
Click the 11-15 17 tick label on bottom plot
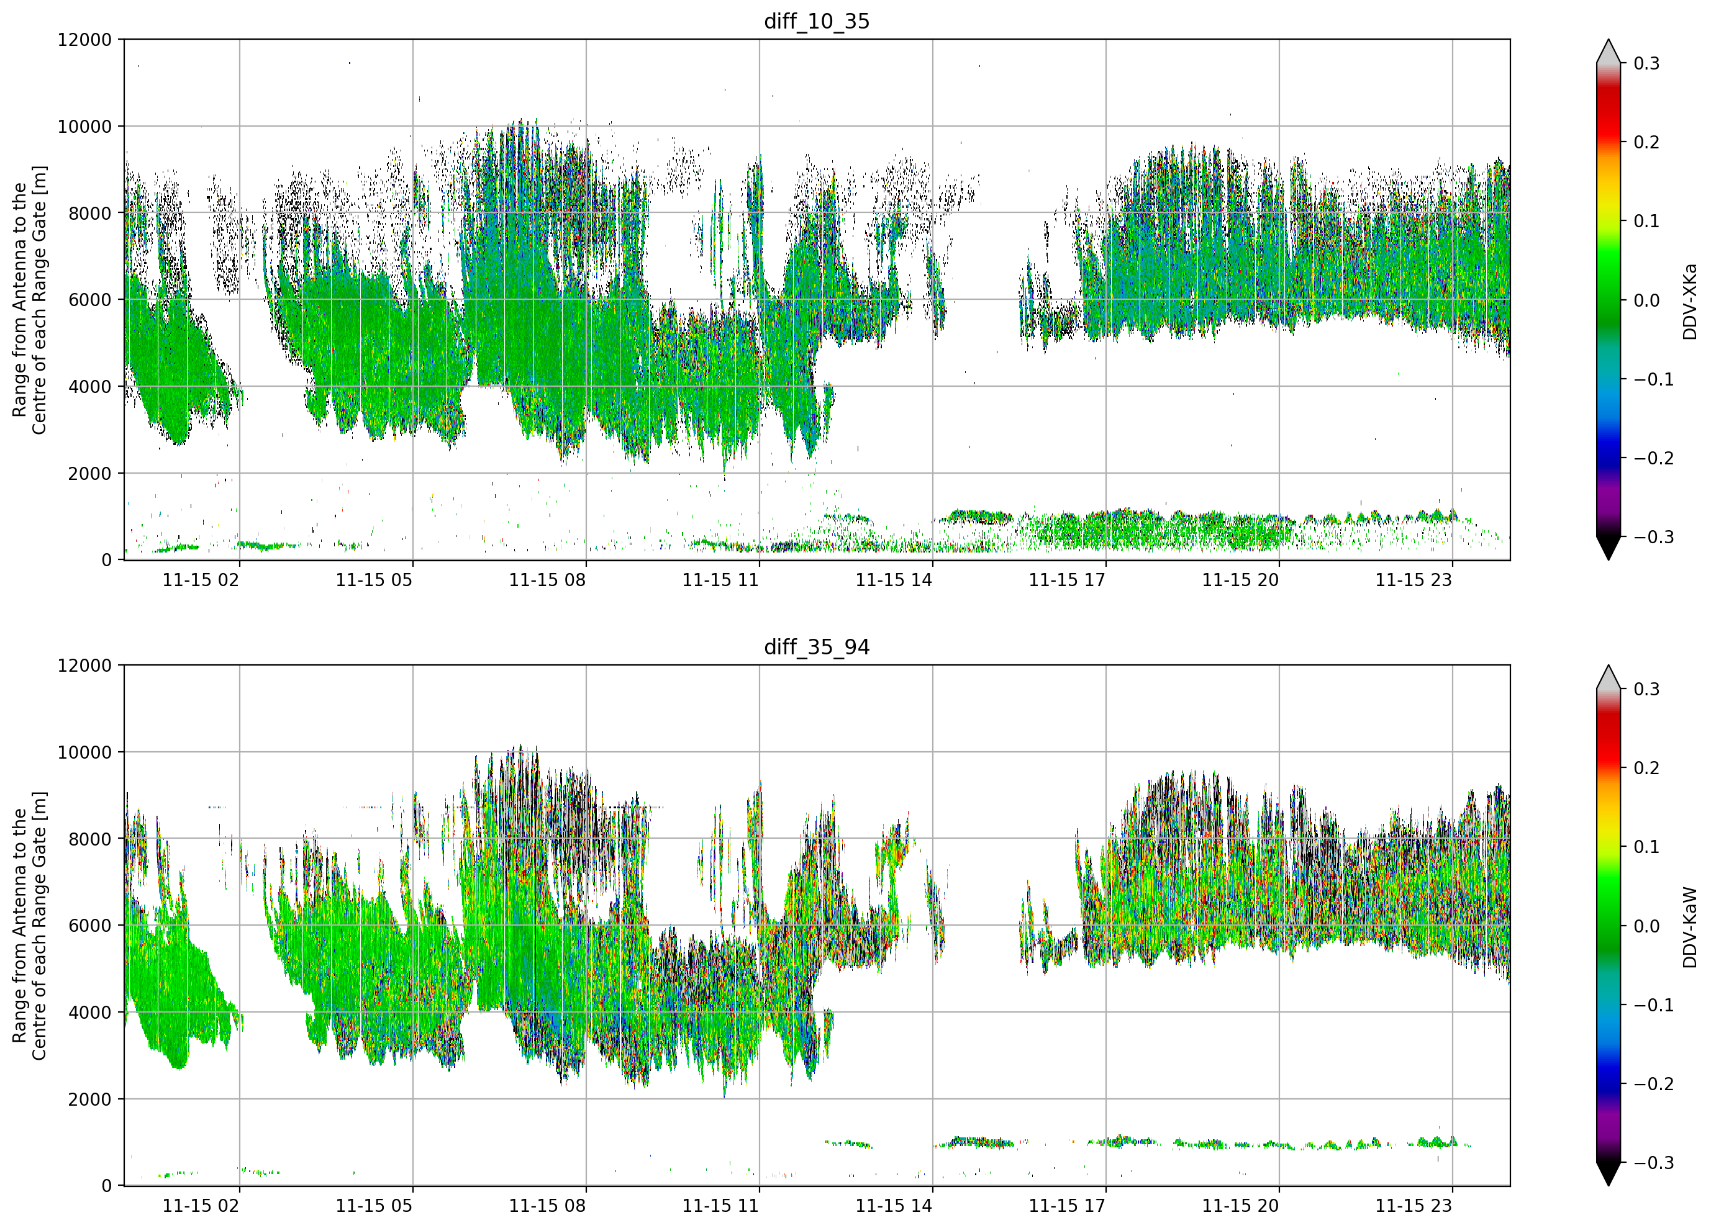coord(1067,1206)
